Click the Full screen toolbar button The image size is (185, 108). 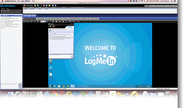pos(26,21)
